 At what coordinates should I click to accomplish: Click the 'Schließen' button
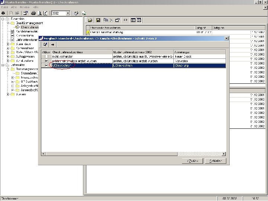pos(216,161)
